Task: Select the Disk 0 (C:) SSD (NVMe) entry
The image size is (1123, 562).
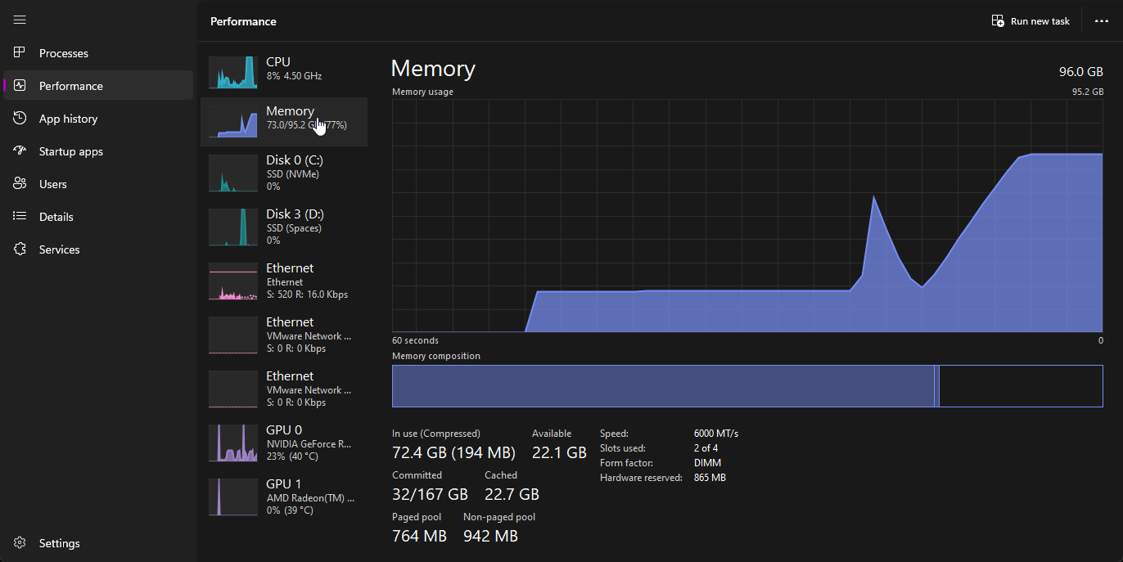Action: pyautogui.click(x=284, y=173)
